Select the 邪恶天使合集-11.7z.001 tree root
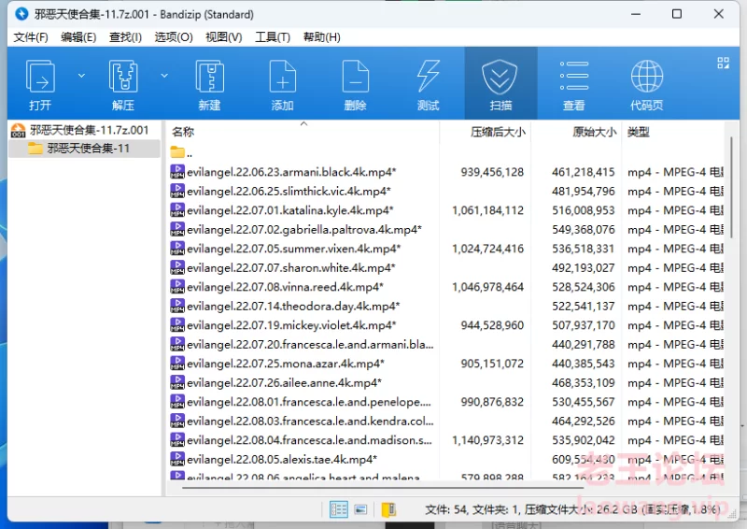Image resolution: width=747 pixels, height=529 pixels. 90,130
